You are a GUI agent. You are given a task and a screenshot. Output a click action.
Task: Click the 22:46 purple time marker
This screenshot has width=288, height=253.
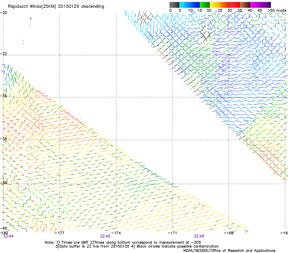tap(199, 236)
